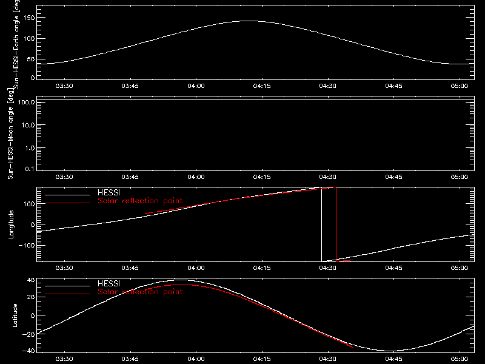Click the 10.0 tick label on Moon angle plot
485x364 pixels.
[28, 125]
